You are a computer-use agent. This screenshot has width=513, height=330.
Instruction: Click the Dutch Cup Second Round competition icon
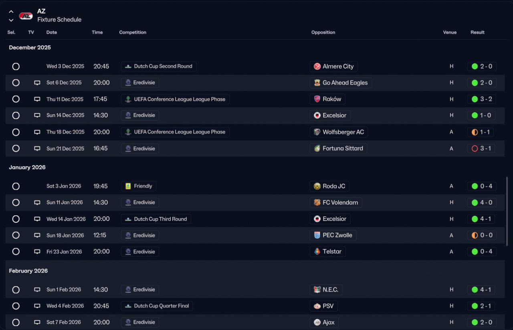point(128,67)
